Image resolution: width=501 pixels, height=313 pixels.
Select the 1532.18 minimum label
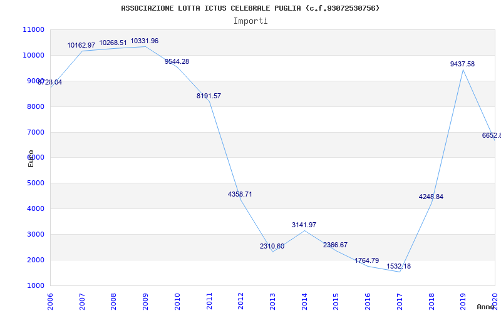click(x=399, y=267)
